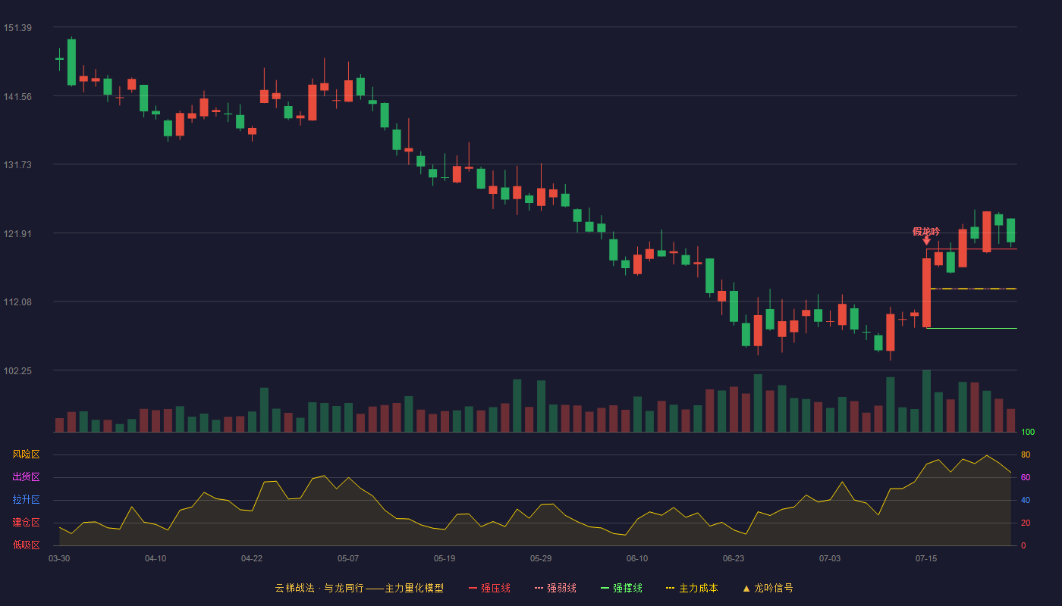The width and height of the screenshot is (1062, 606).
Task: Select the 出货区 zone label
Action: click(26, 477)
